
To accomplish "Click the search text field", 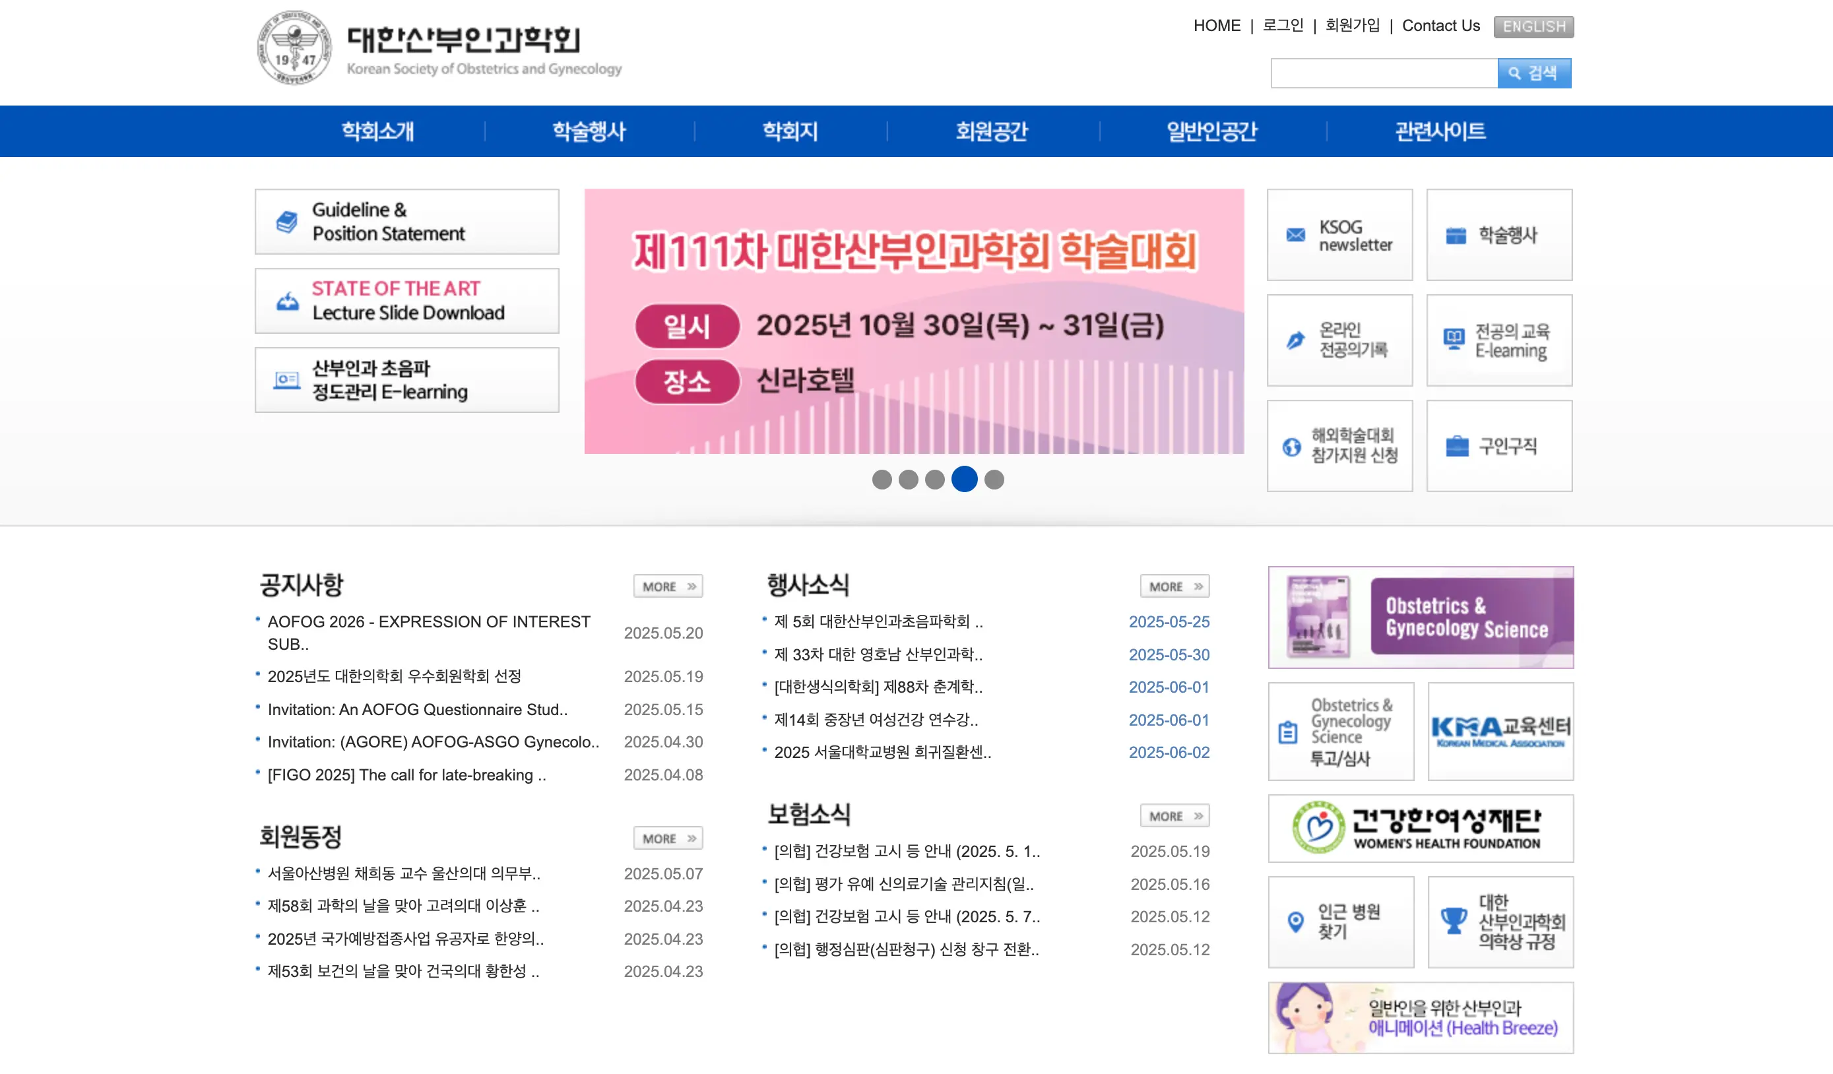I will coord(1383,73).
